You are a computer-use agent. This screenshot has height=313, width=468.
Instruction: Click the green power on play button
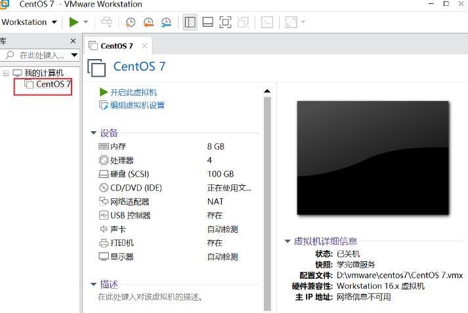click(x=74, y=22)
